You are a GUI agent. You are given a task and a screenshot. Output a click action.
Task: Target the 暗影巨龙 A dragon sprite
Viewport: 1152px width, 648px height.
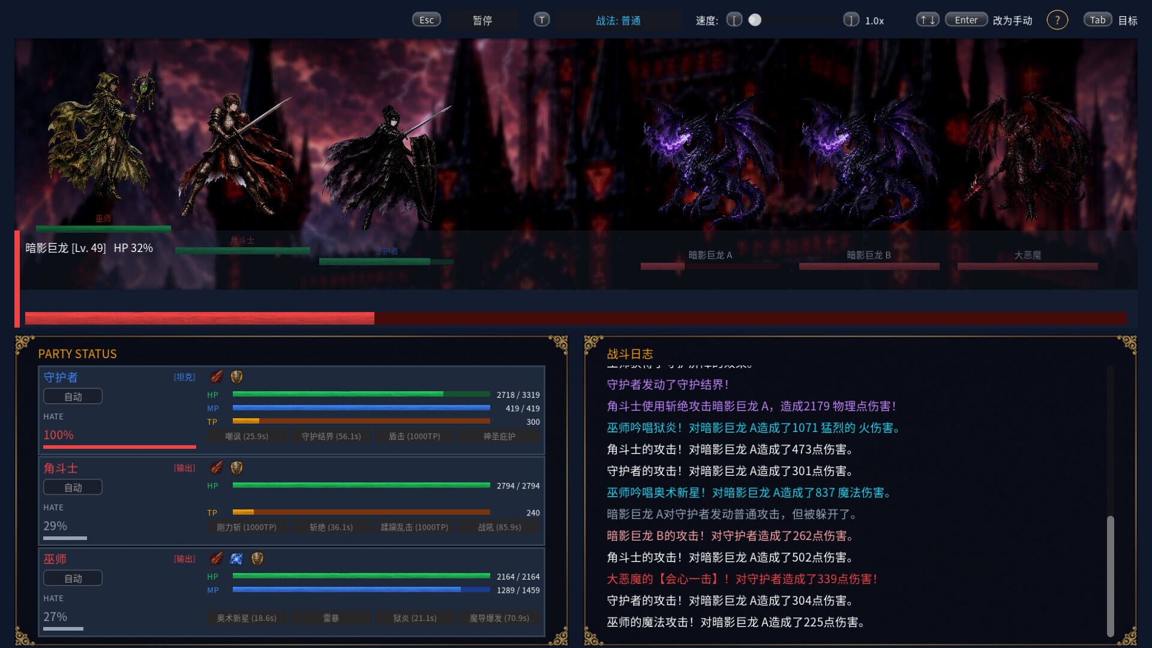click(x=710, y=162)
